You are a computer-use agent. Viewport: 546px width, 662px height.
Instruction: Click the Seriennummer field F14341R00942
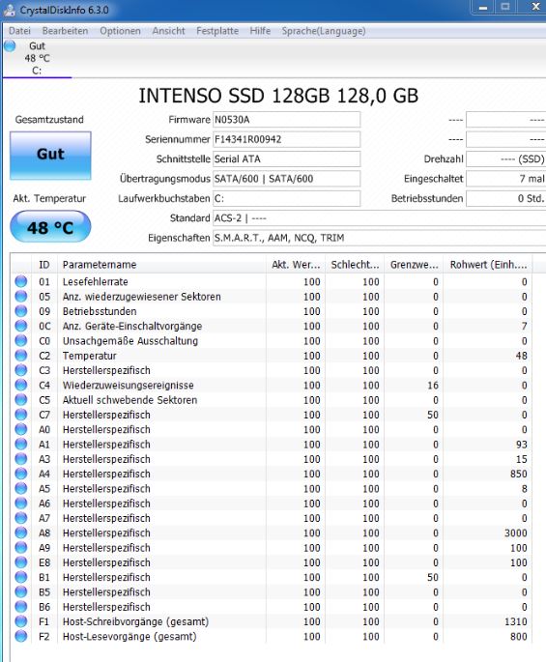(286, 139)
